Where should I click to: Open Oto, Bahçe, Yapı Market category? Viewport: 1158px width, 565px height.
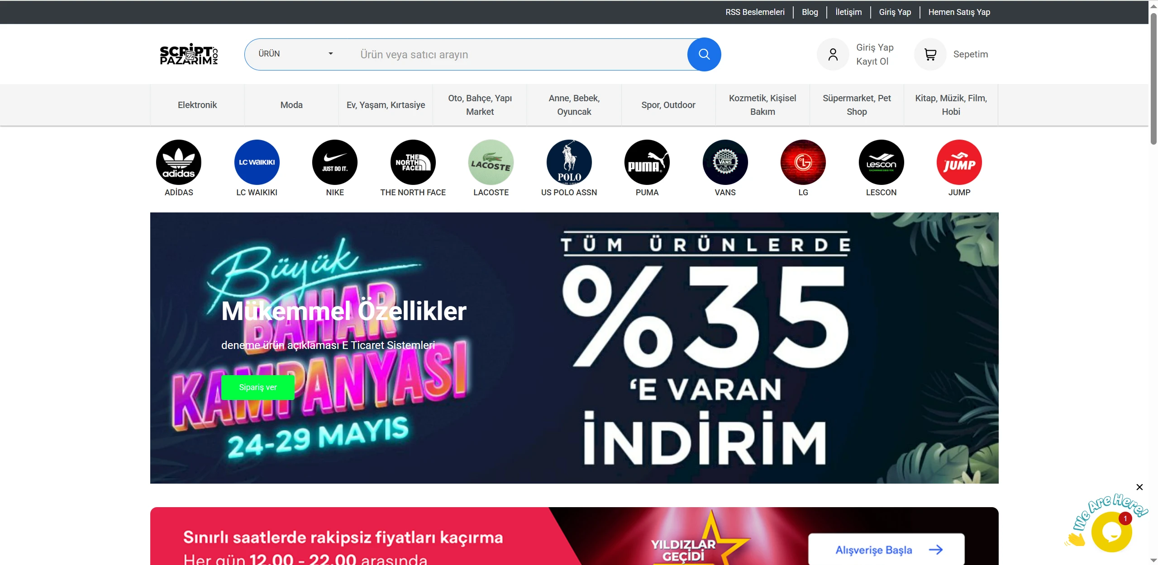(480, 105)
